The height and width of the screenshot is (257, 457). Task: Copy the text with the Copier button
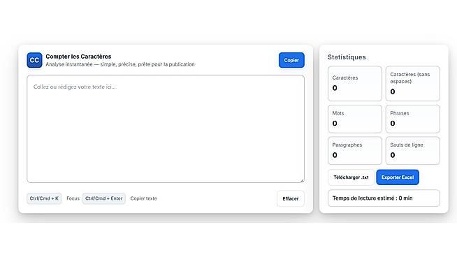pyautogui.click(x=291, y=60)
